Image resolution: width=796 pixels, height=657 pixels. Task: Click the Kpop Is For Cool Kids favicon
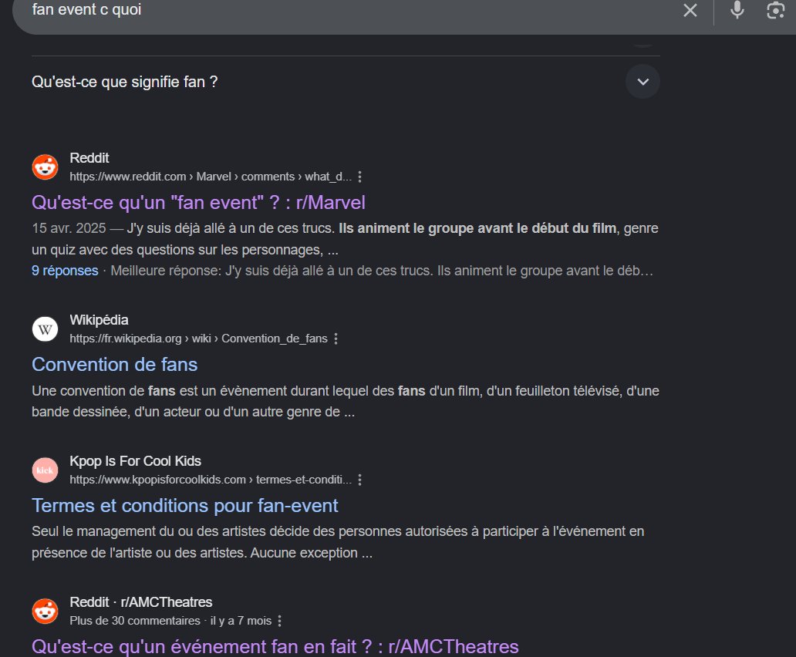pyautogui.click(x=46, y=470)
